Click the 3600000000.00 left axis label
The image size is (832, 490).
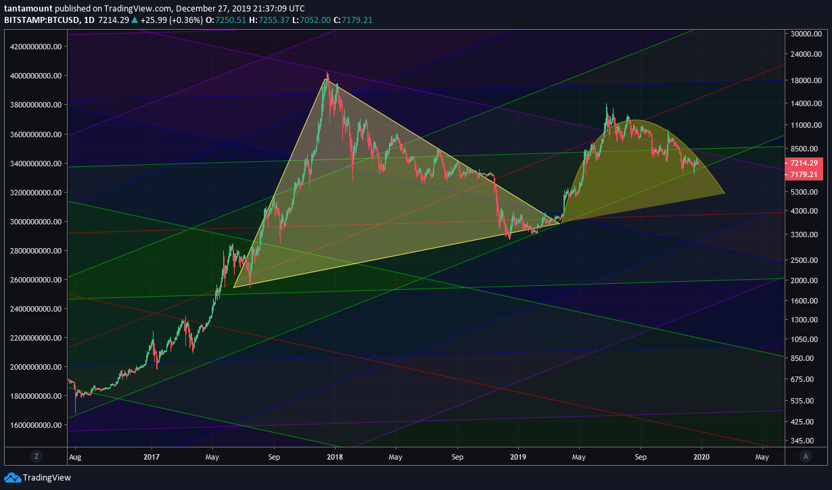[37, 134]
